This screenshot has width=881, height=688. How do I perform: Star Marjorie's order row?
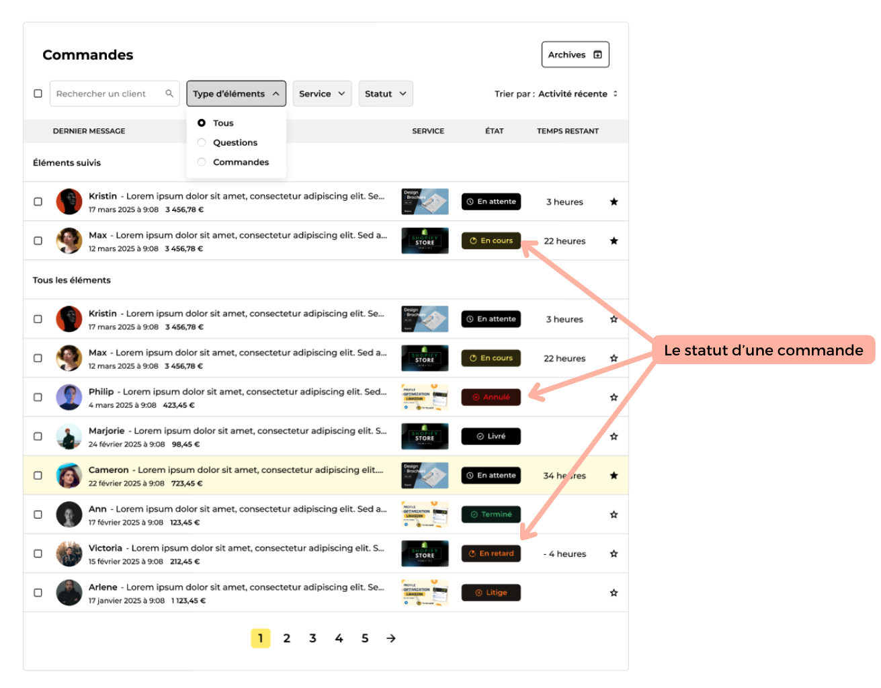(x=614, y=436)
